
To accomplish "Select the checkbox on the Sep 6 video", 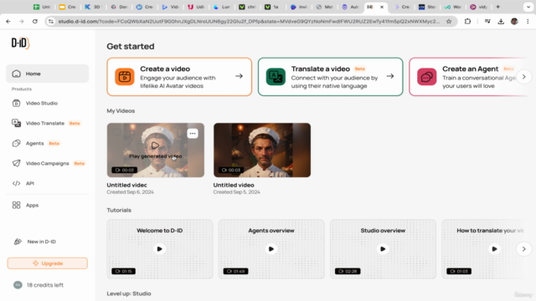I will (116, 132).
